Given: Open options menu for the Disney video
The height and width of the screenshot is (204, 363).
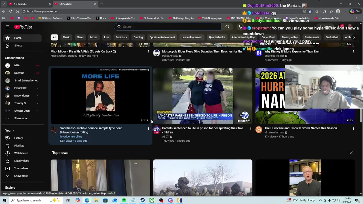Looking at the screenshot, I should pyautogui.click(x=353, y=52).
